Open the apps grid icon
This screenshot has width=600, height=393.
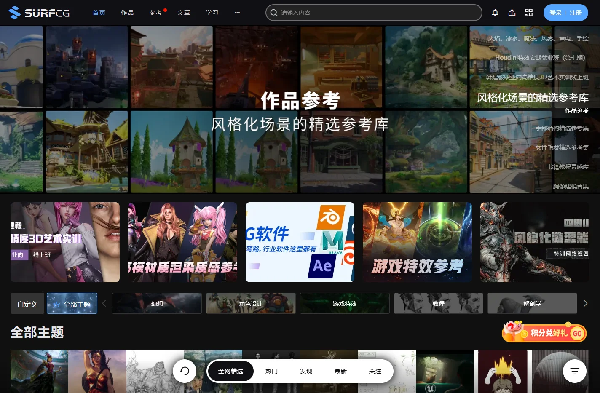click(x=529, y=13)
